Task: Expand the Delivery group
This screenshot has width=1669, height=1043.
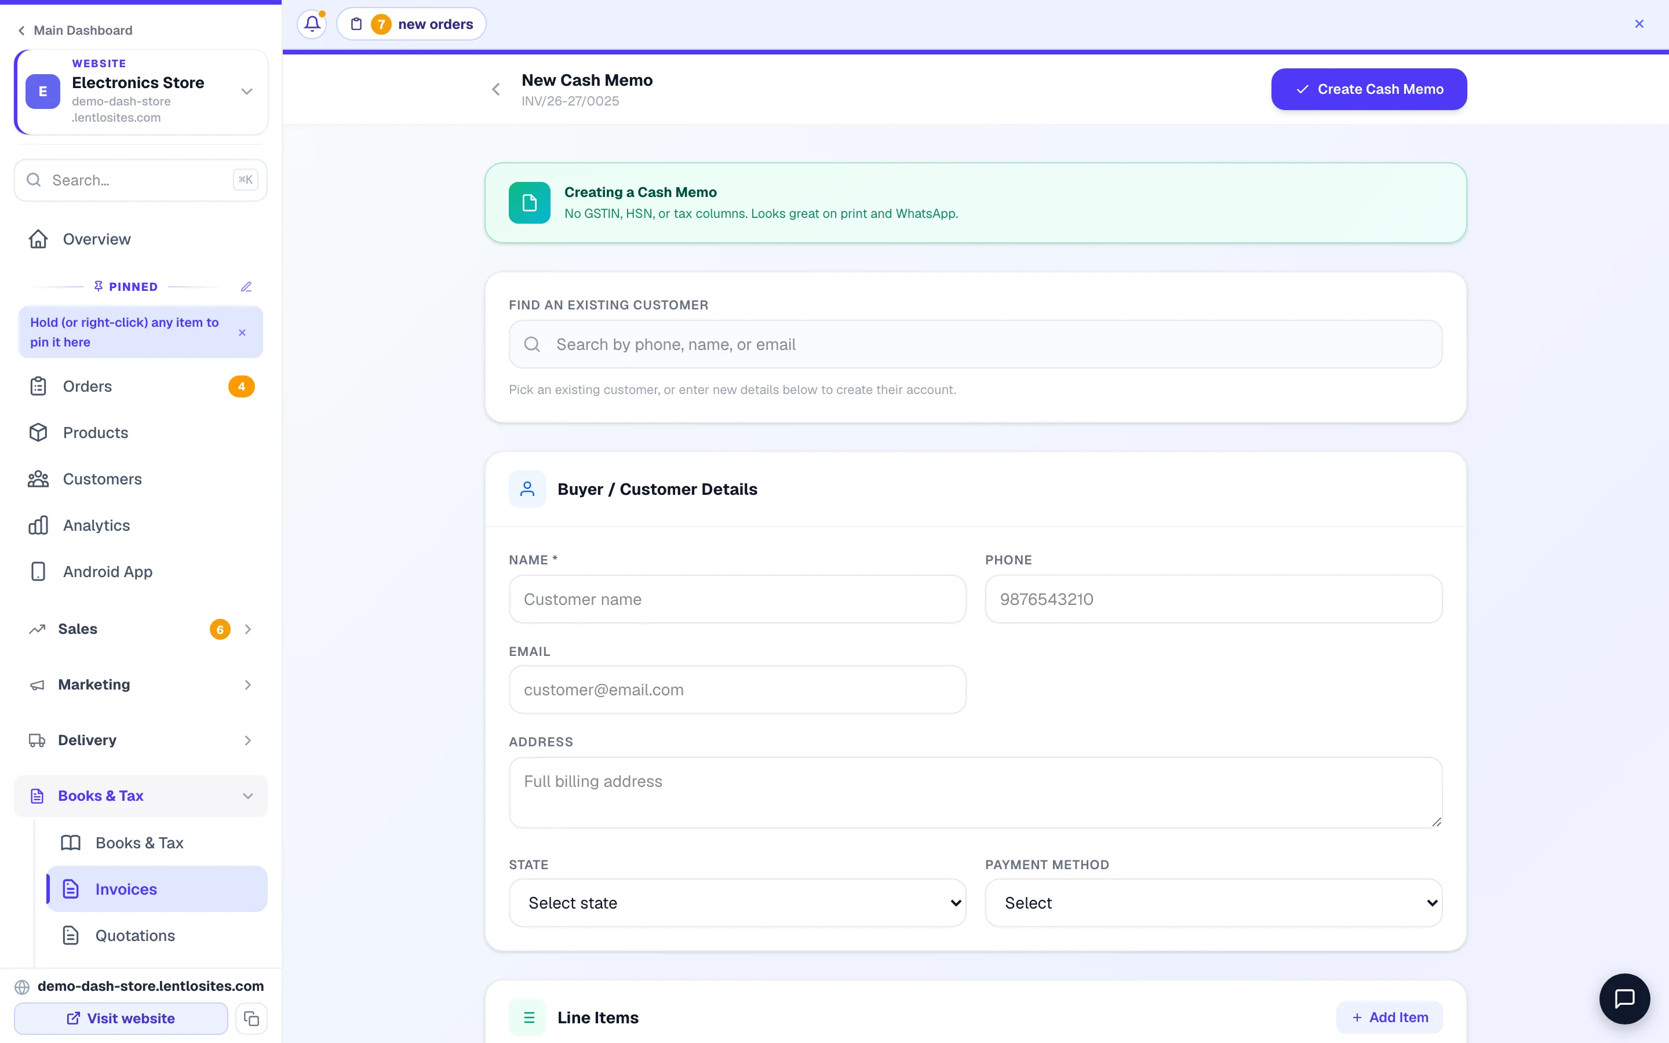Action: point(141,740)
